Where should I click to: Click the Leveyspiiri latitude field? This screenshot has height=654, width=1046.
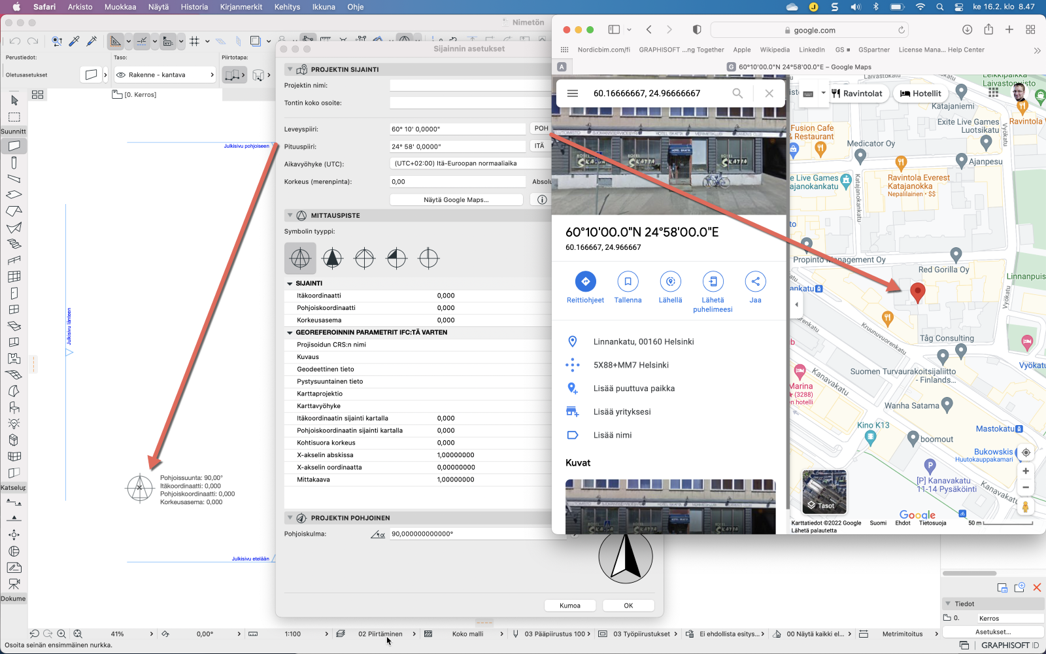(x=458, y=129)
